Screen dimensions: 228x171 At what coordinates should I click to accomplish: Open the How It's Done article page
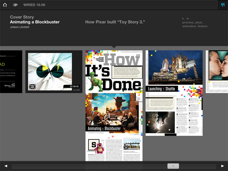click(114, 106)
